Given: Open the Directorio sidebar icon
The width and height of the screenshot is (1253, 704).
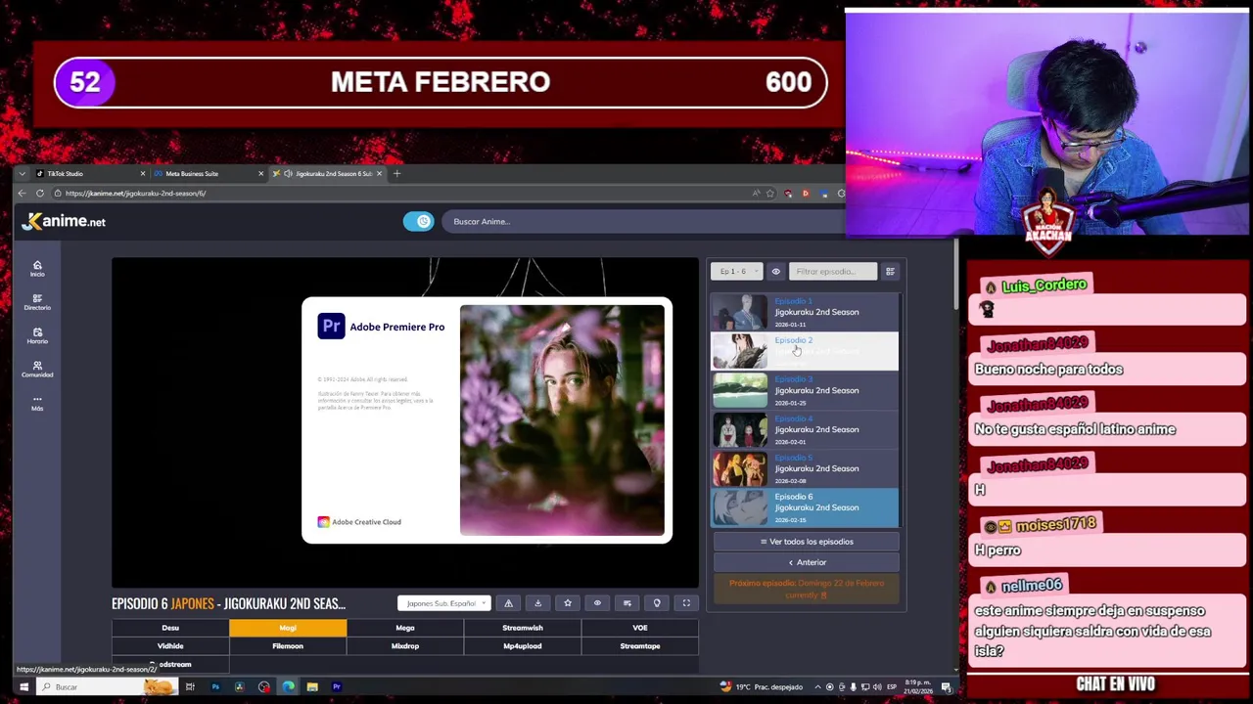Looking at the screenshot, I should pos(37,301).
